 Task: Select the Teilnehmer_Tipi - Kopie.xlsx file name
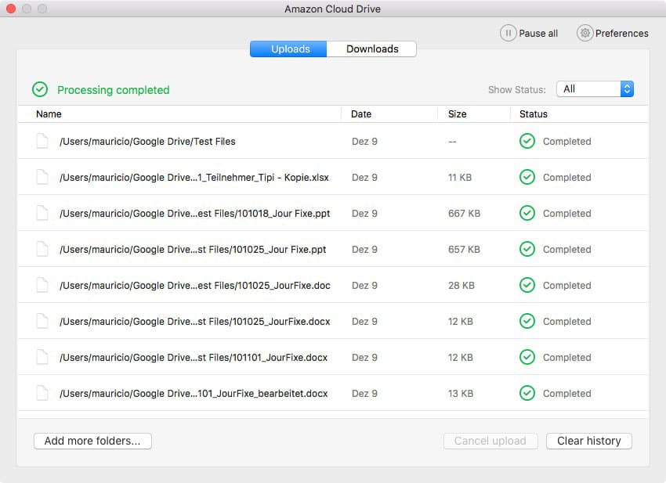click(194, 178)
